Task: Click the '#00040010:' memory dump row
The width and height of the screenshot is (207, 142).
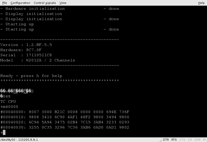Action: coord(65,117)
